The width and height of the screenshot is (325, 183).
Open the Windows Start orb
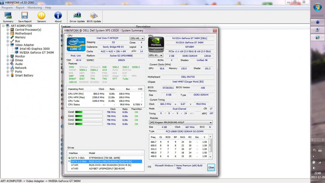(318, 7)
